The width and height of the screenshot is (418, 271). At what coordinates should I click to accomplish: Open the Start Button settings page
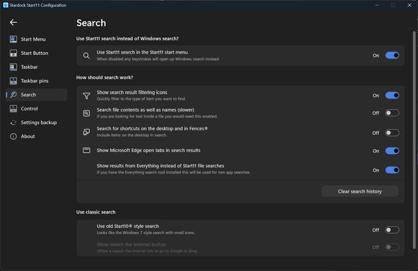pyautogui.click(x=37, y=53)
